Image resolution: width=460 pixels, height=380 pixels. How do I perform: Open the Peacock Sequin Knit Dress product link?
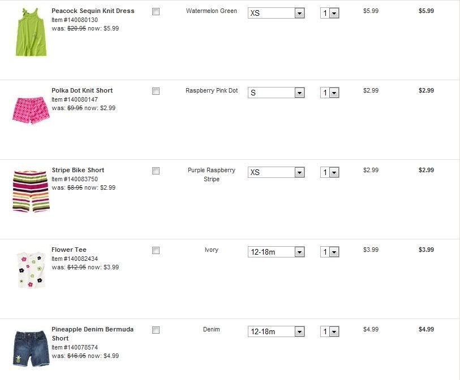93,11
